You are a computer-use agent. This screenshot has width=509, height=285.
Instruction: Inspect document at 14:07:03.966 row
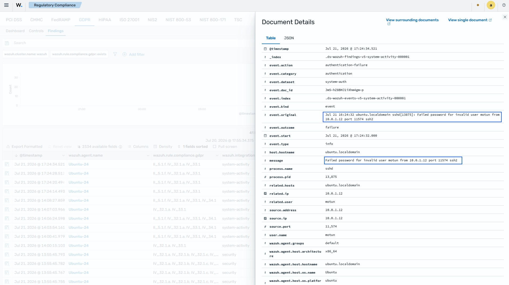7,210
